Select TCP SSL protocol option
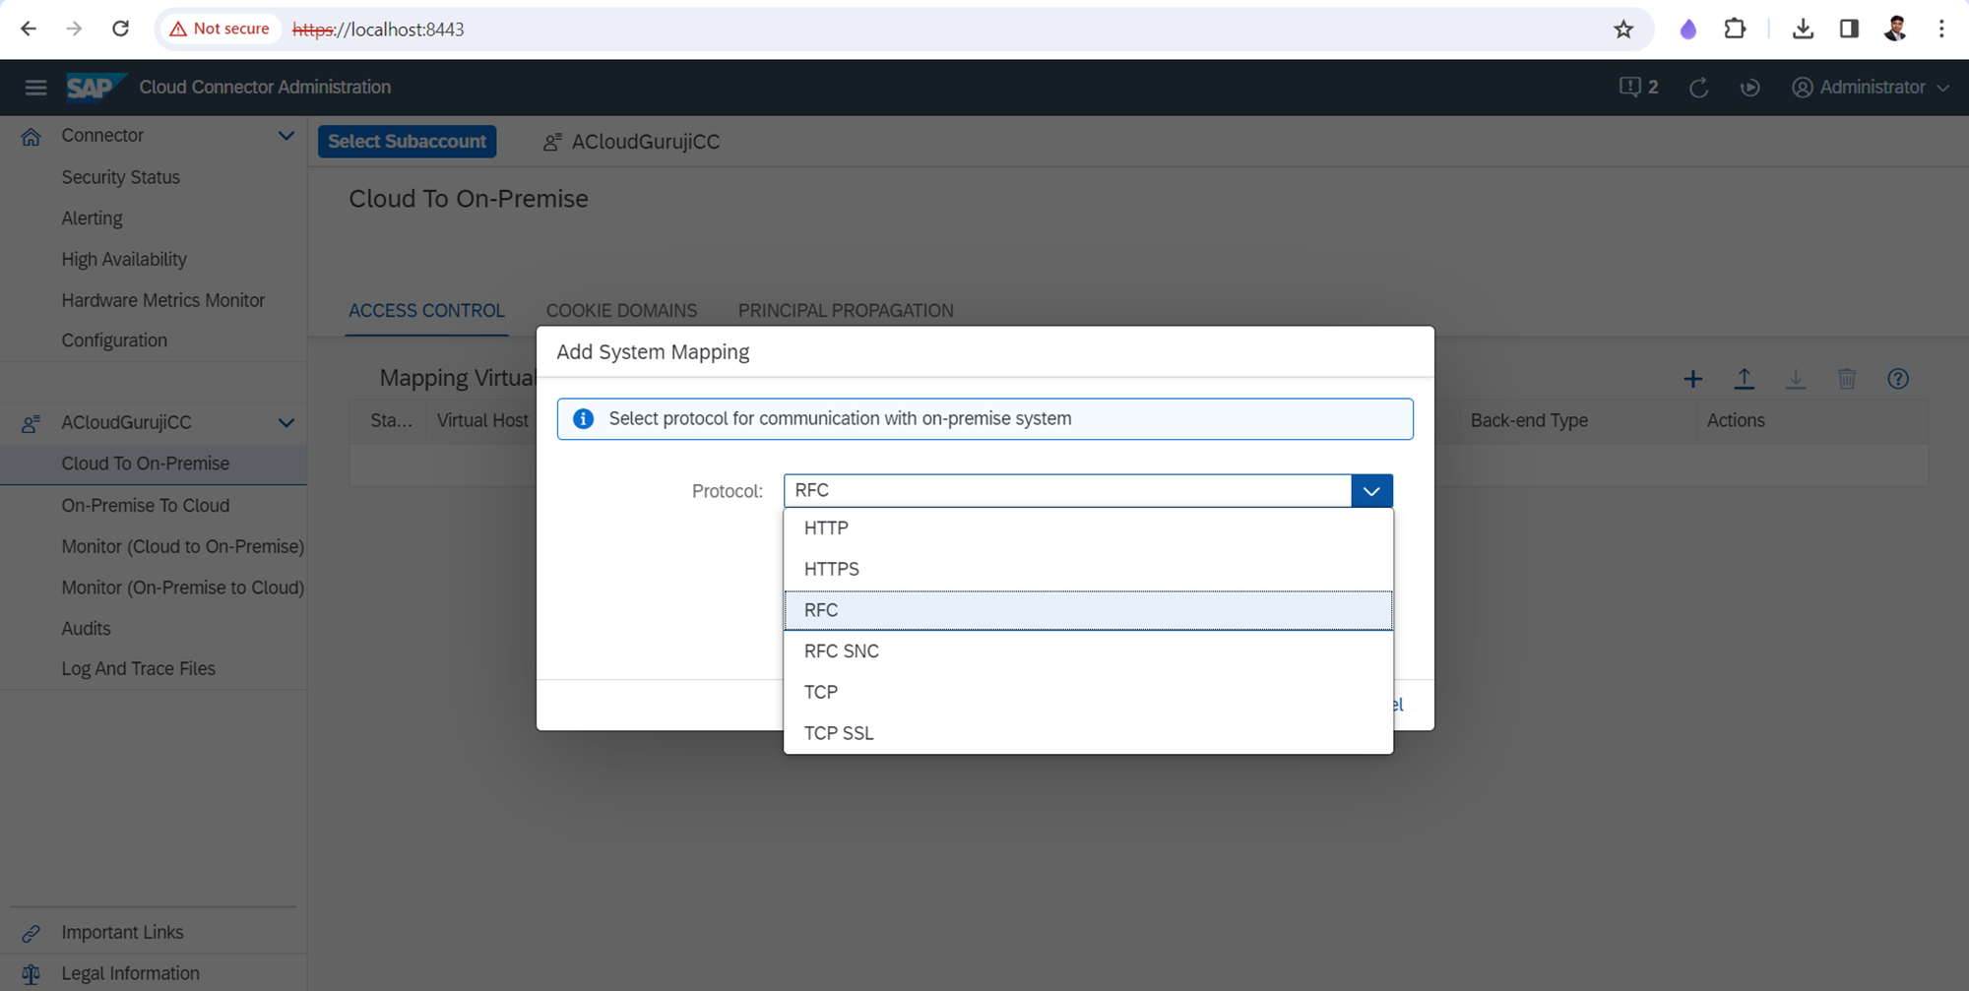1969x991 pixels. [839, 733]
